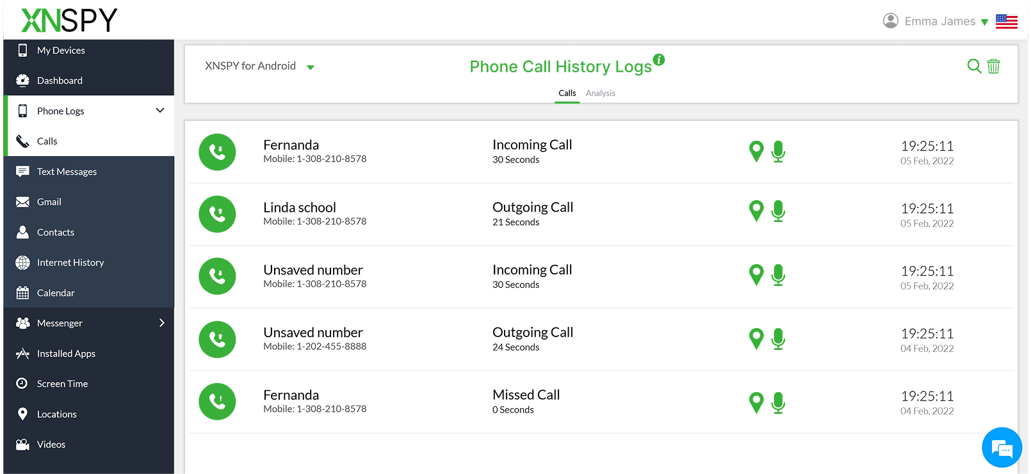
Task: Play microphone recording for Linda school call
Action: pos(778,211)
